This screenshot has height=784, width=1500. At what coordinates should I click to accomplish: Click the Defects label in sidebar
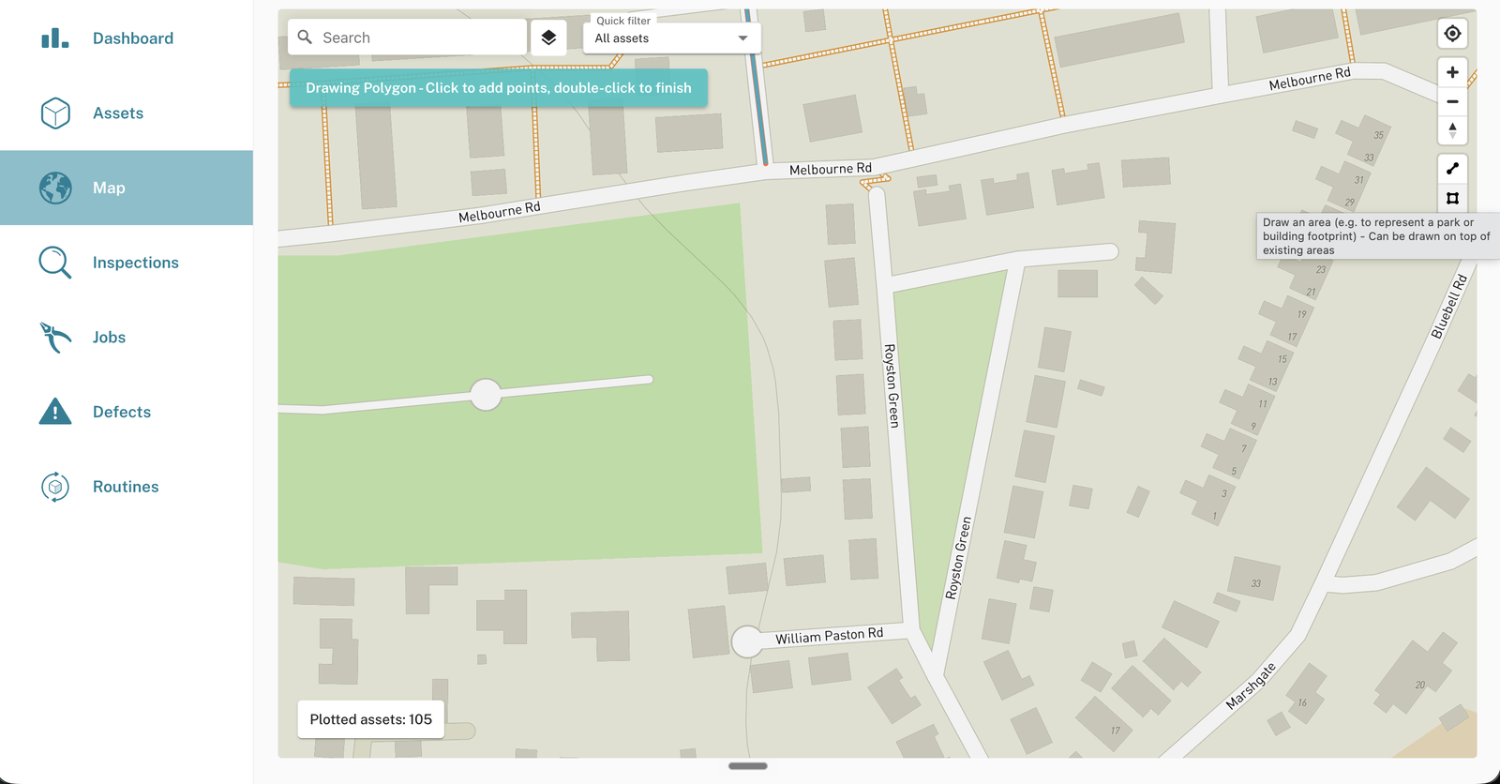[122, 412]
